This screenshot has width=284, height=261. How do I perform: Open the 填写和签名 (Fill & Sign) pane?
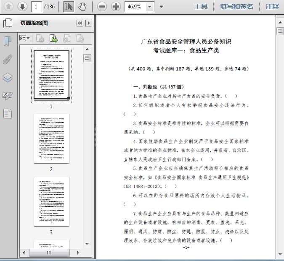236,6
